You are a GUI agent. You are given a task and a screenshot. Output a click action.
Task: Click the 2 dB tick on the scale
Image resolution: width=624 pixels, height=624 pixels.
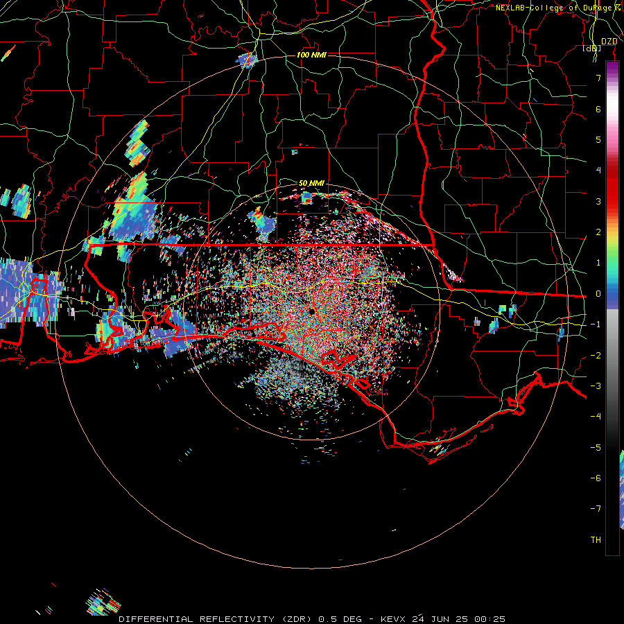pos(598,232)
